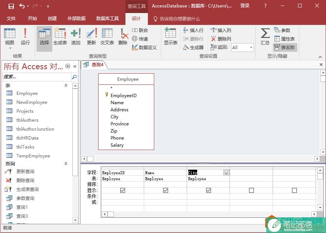Click the Undo arrow icon
The width and height of the screenshot is (326, 233).
pos(22,6)
